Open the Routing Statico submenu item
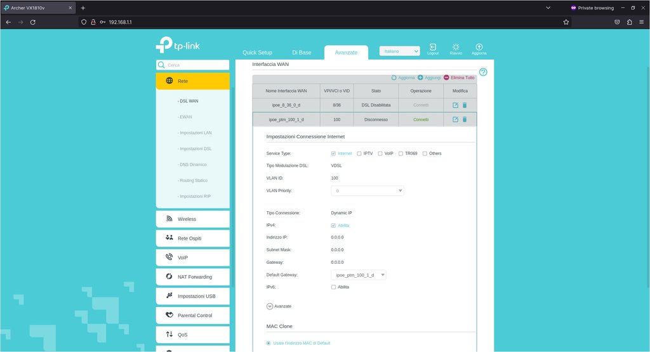Screen dimensions: 650x352 coord(192,181)
